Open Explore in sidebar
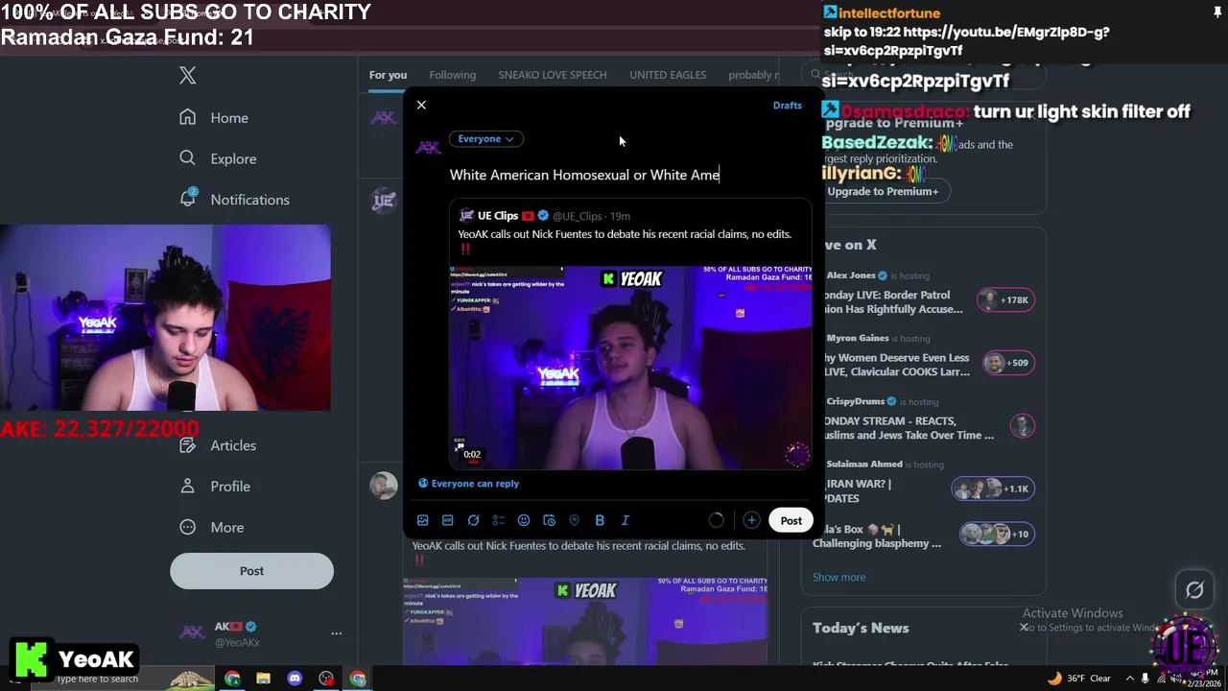 click(x=218, y=158)
